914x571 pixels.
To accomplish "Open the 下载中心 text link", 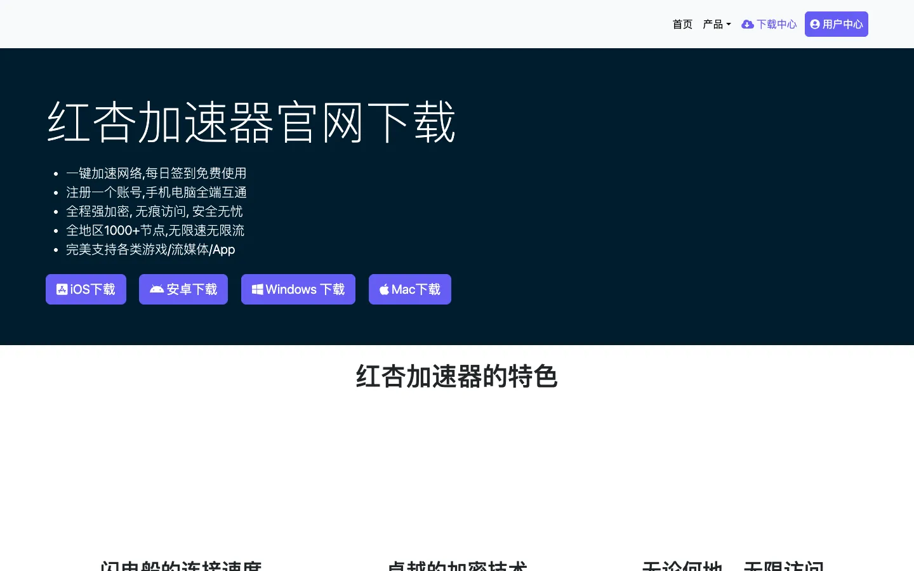I will click(776, 24).
